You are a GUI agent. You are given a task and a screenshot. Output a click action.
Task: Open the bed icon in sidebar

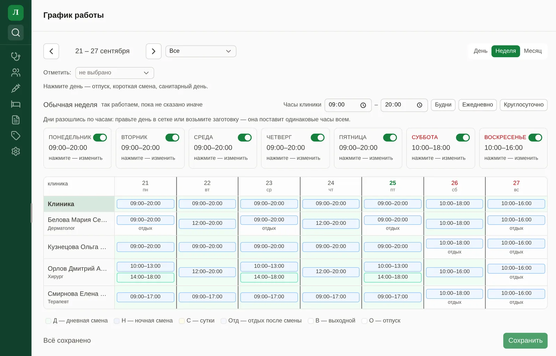[x=16, y=104]
